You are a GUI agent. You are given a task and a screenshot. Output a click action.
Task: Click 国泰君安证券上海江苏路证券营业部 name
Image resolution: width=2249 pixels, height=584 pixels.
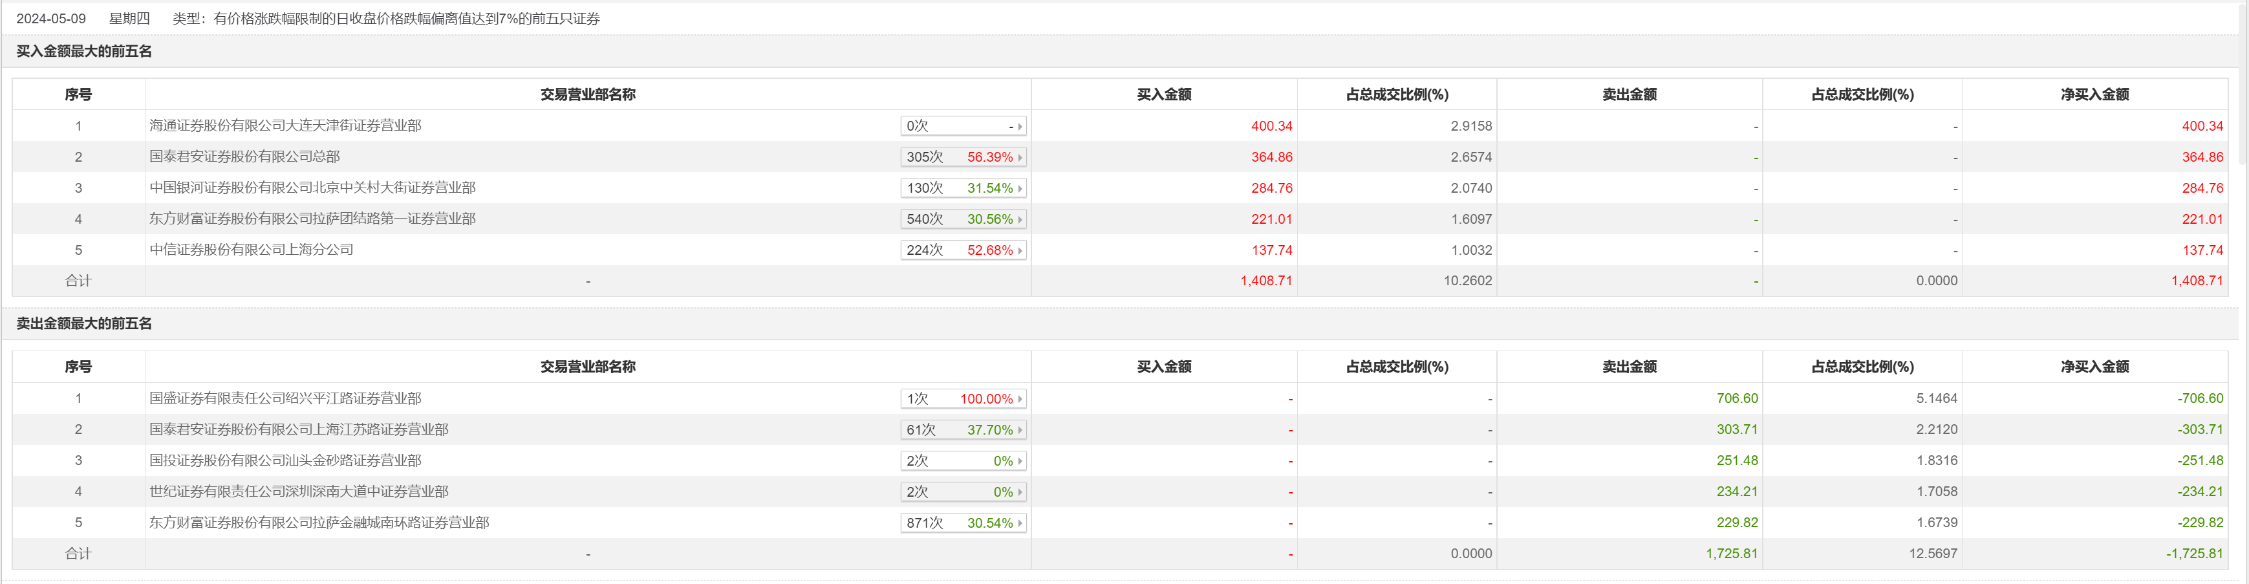299,429
